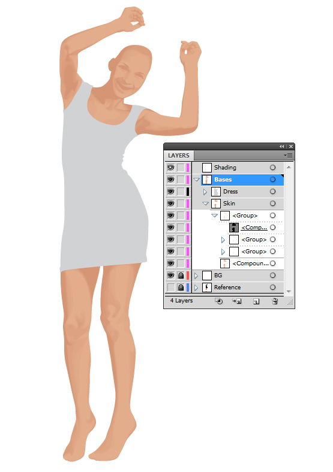Click target circle of Dress sublayer
The height and width of the screenshot is (472, 333).
pos(272,192)
